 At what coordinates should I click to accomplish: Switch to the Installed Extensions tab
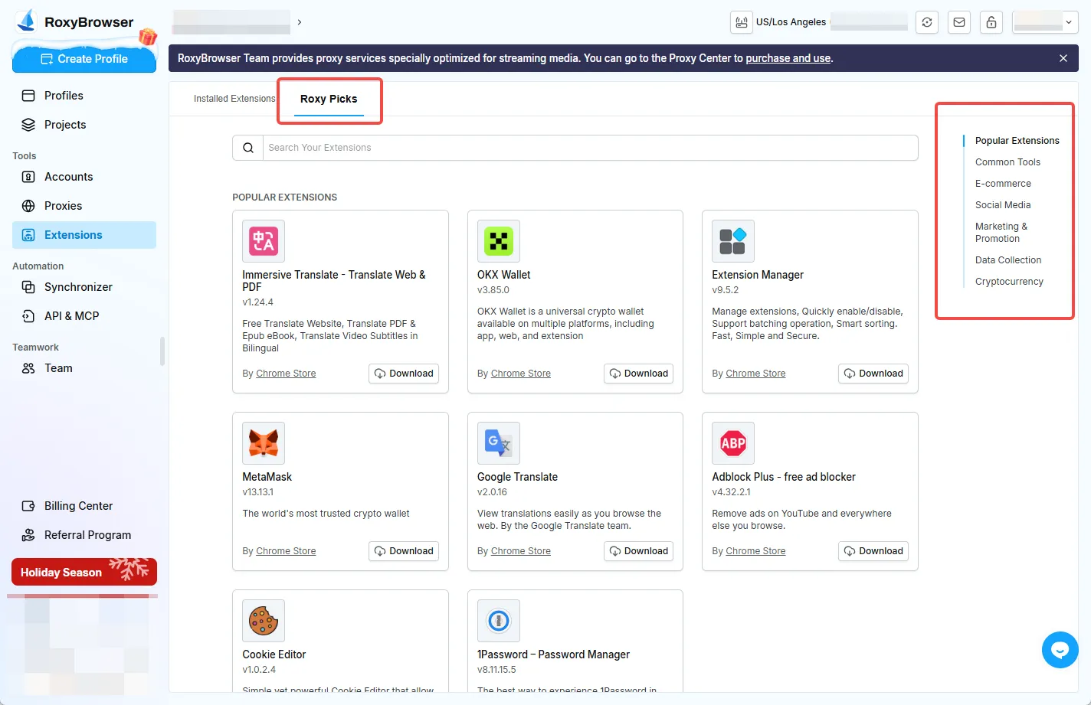234,99
